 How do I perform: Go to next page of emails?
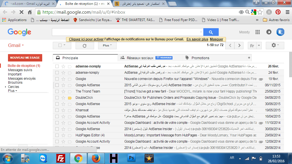[239, 46]
